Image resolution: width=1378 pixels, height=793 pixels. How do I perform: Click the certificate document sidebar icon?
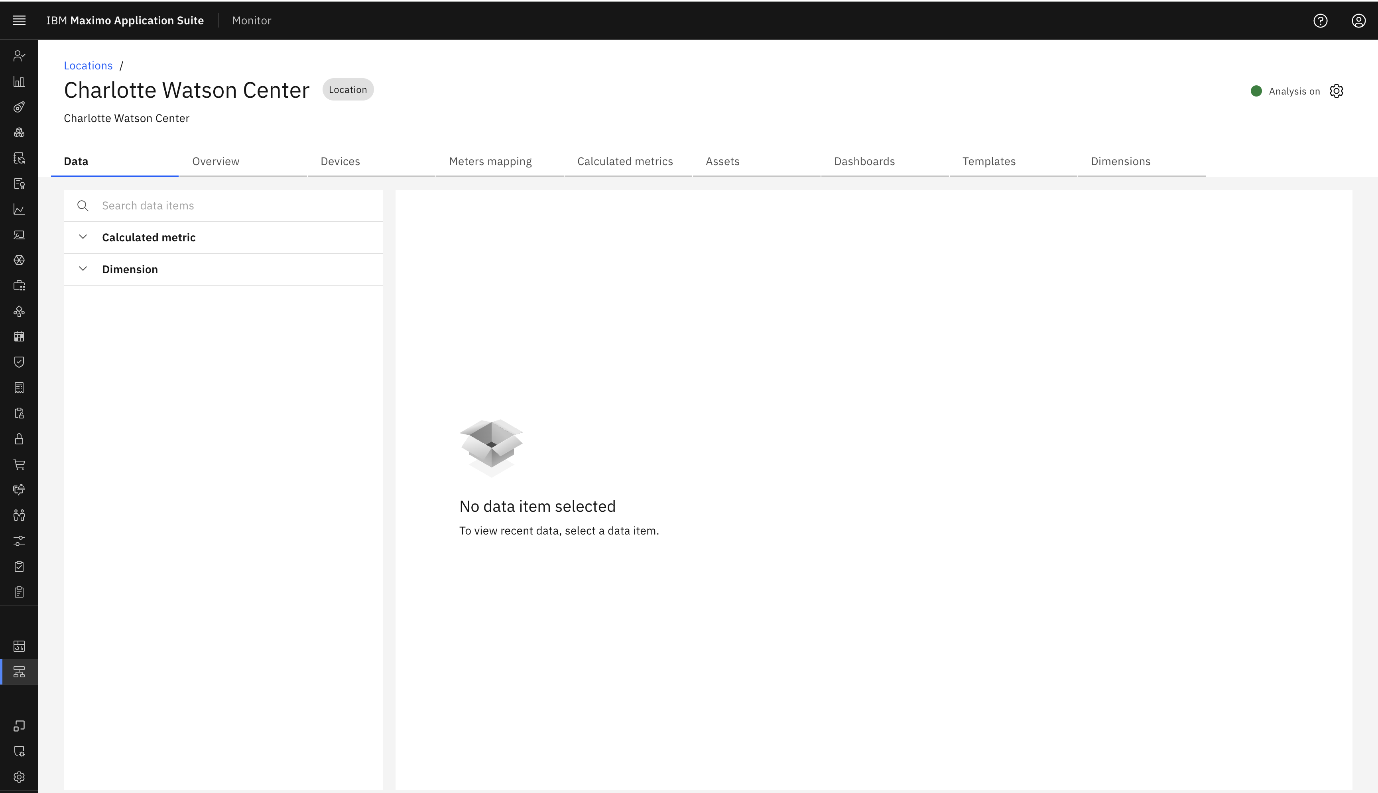click(19, 183)
